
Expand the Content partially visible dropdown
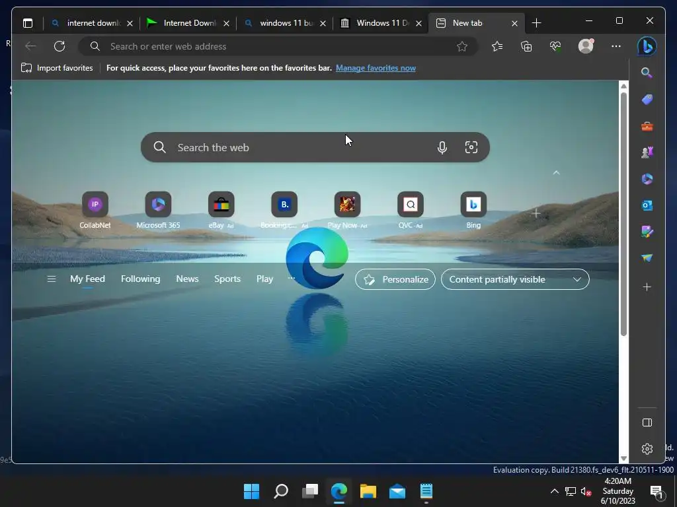coord(515,279)
